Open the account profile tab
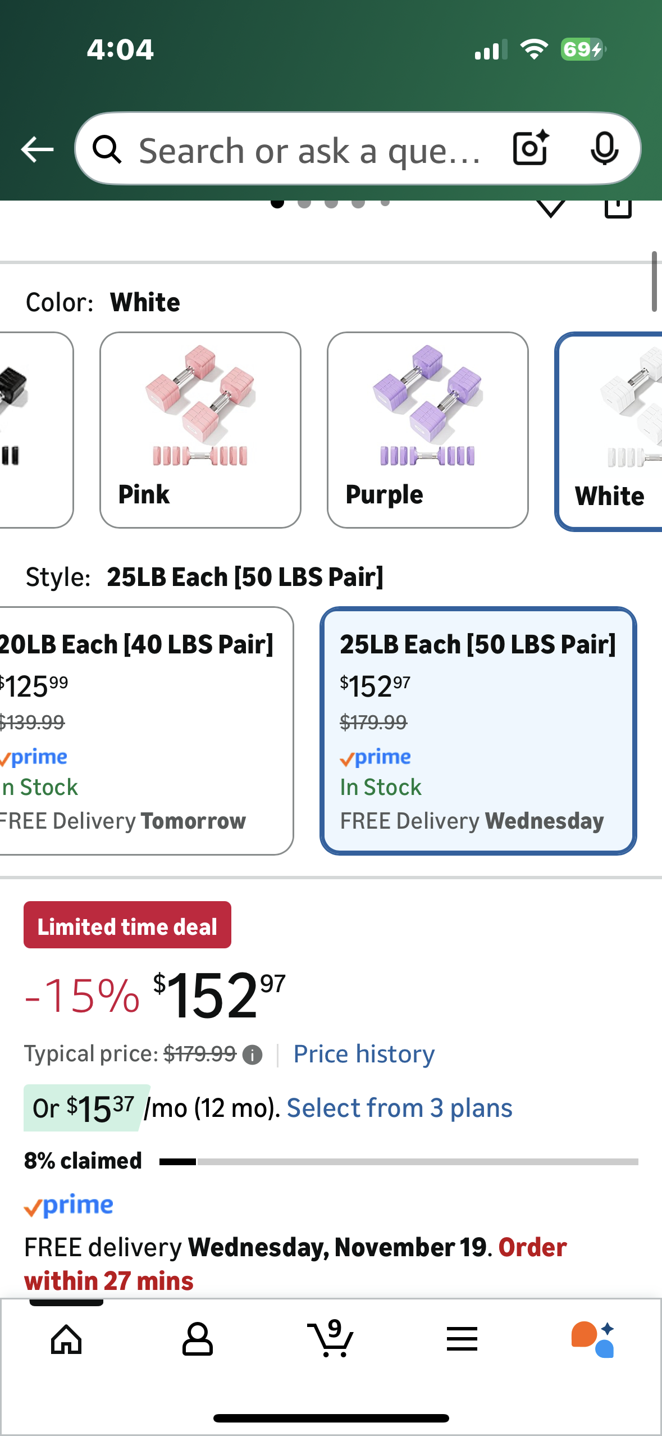 [x=198, y=1339]
